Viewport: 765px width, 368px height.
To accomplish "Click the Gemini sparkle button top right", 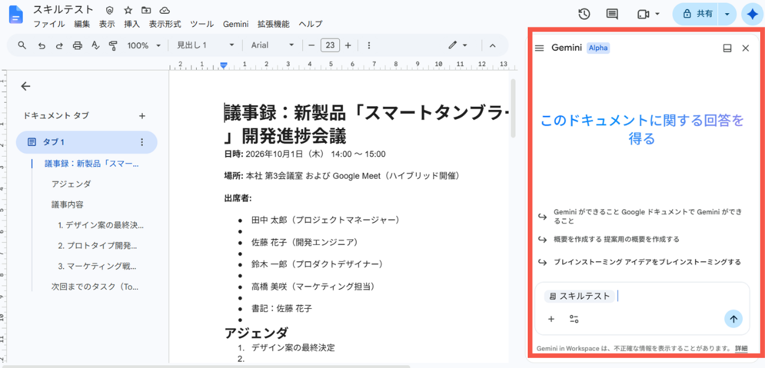I will (x=752, y=14).
